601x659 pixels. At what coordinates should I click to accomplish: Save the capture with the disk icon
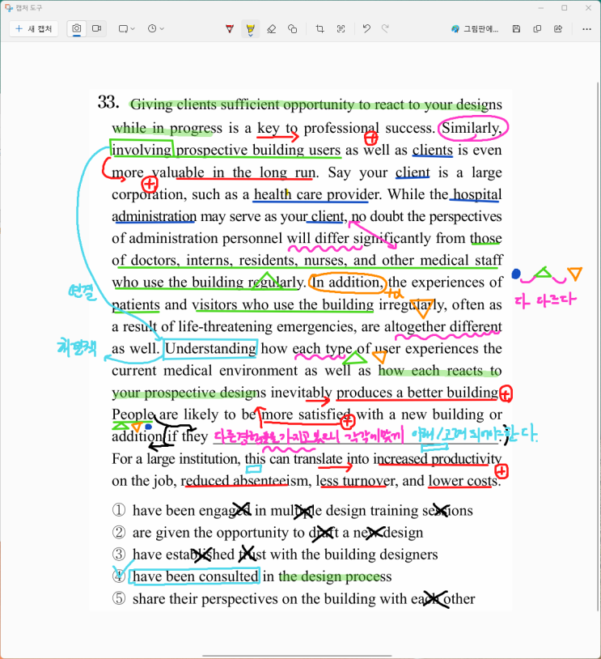[x=516, y=28]
